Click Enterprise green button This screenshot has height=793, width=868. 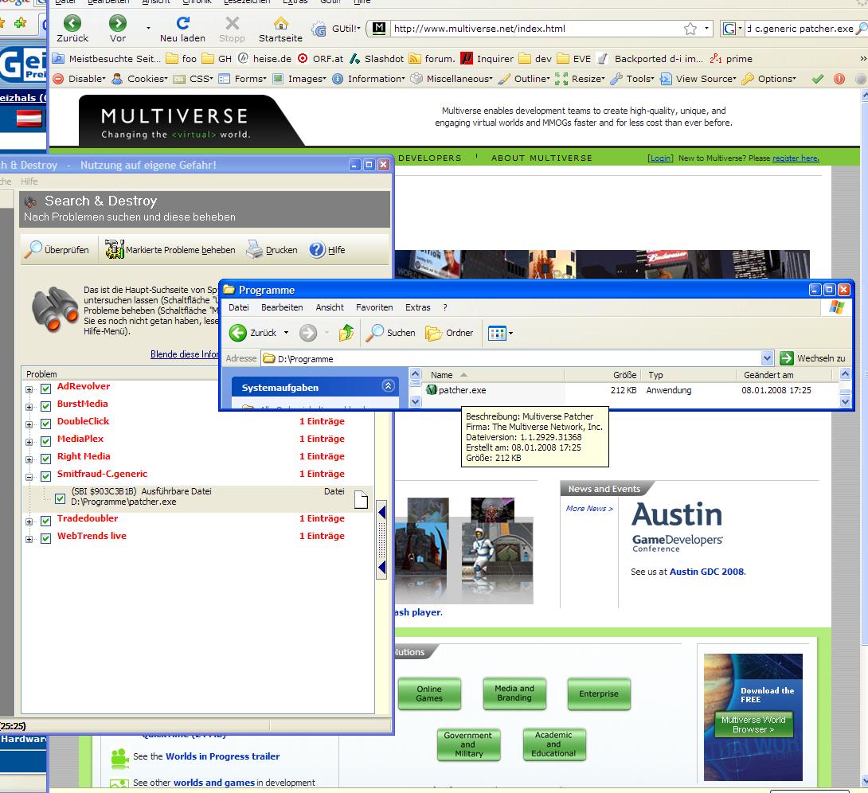coord(598,693)
